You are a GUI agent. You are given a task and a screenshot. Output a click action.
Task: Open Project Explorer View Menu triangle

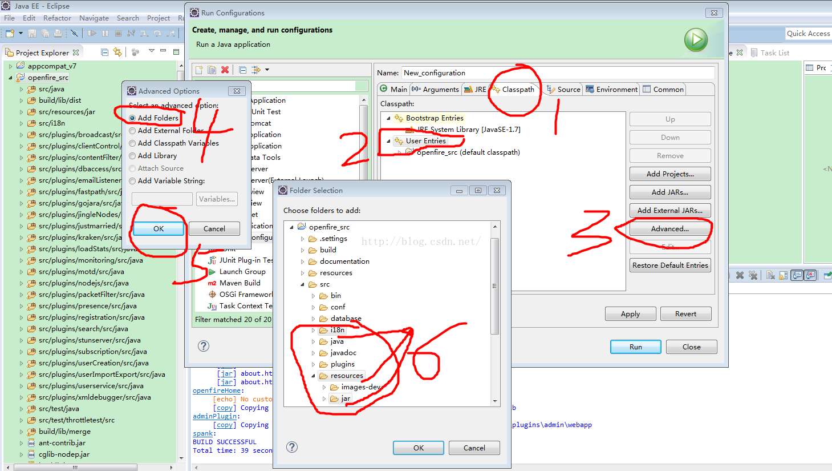pyautogui.click(x=151, y=51)
